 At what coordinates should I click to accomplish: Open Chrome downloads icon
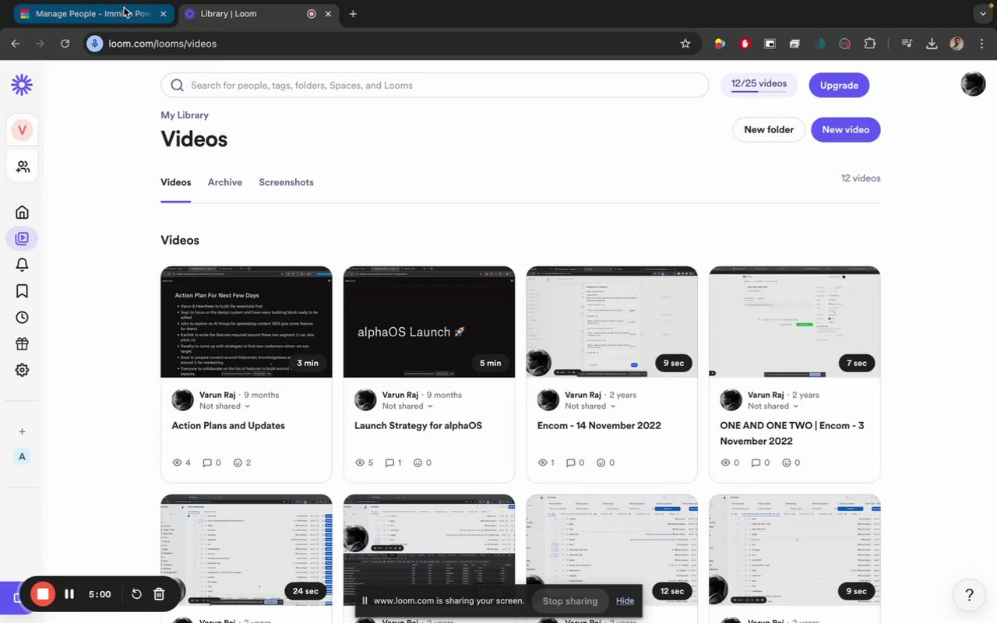click(x=932, y=44)
